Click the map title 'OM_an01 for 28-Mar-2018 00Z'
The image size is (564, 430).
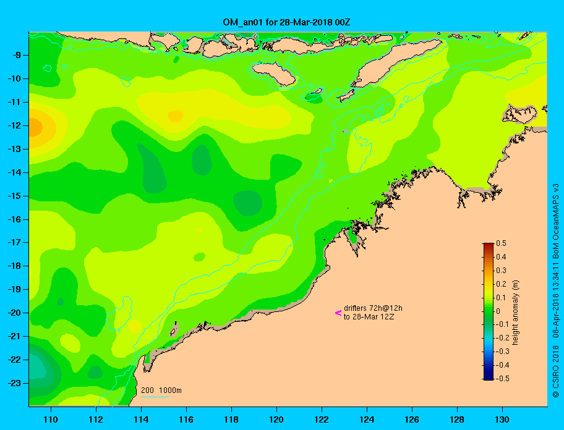tap(286, 22)
